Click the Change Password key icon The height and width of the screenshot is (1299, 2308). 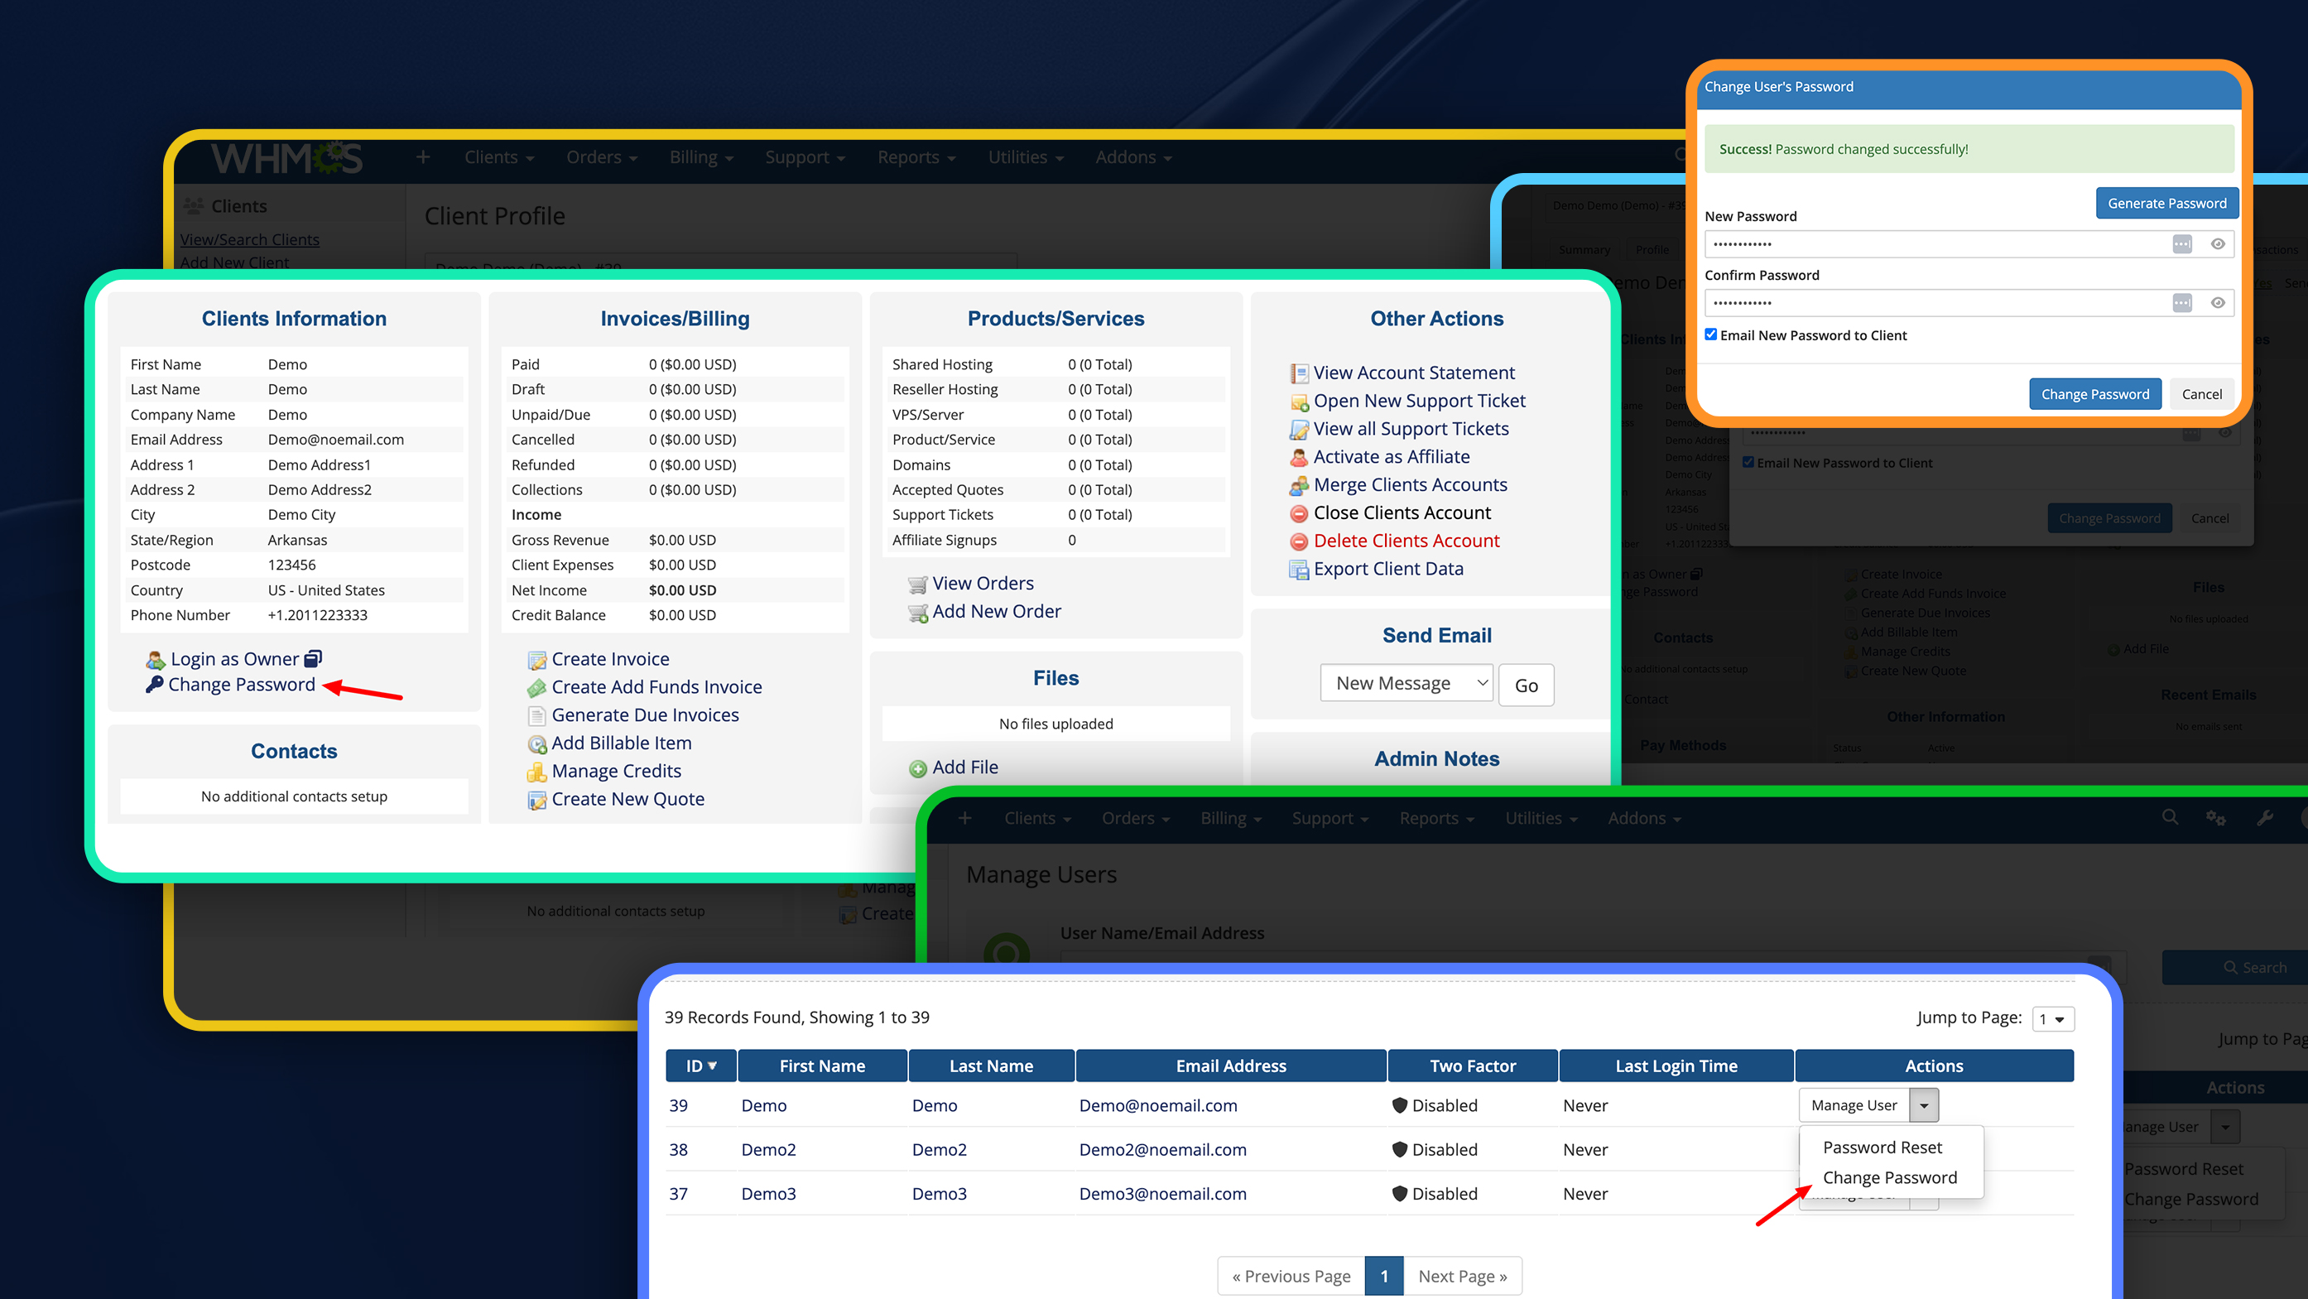154,685
